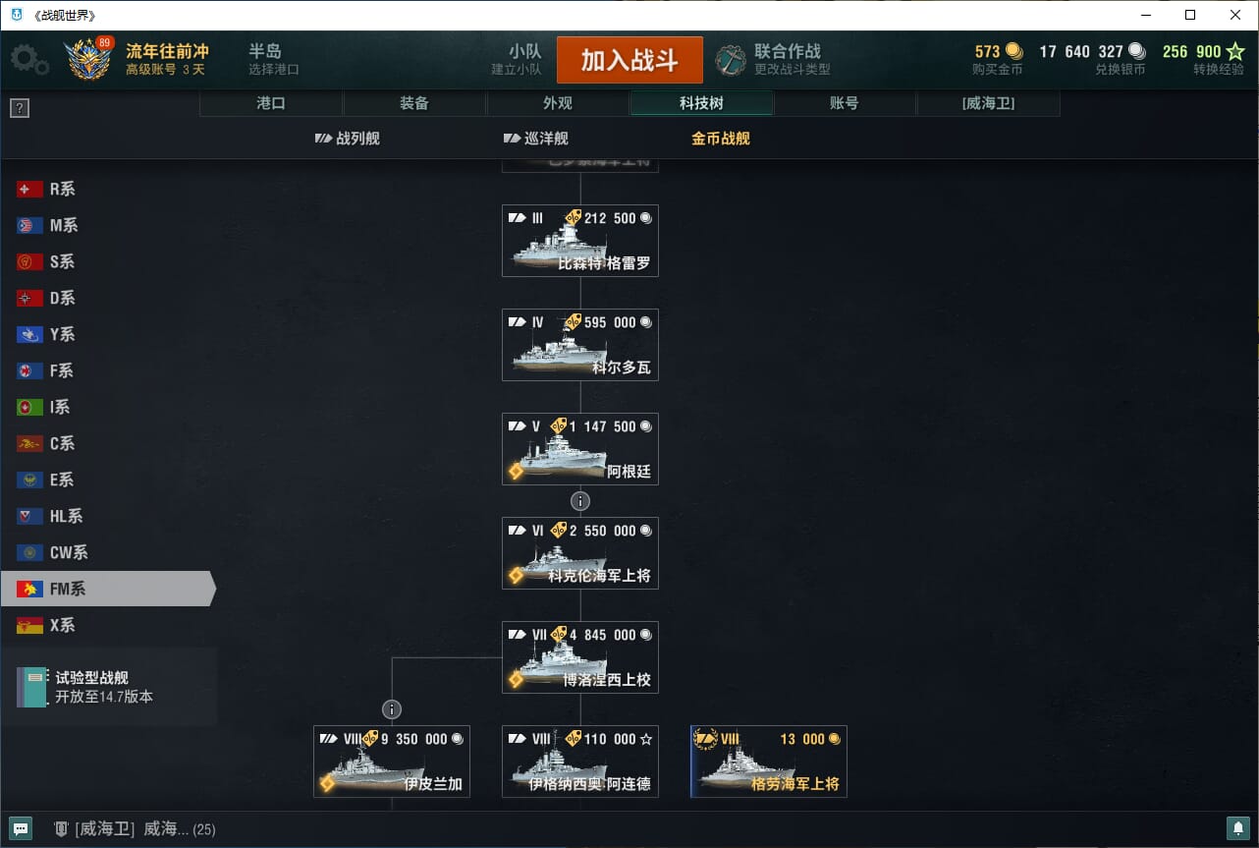This screenshot has height=848, width=1259.
Task: Open the 小队 division creation menu
Action: pyautogui.click(x=519, y=59)
